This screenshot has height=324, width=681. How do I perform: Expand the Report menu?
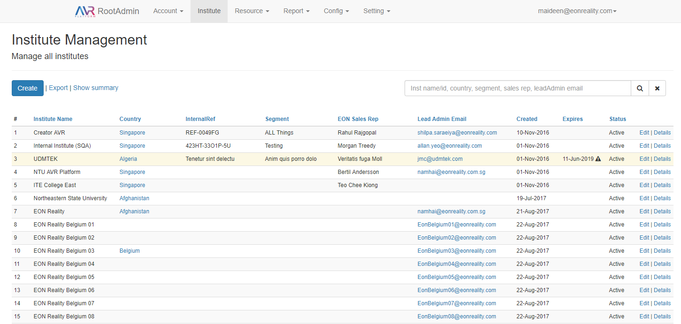[297, 11]
